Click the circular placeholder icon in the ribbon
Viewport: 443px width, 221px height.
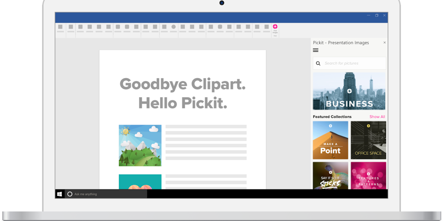pos(173,27)
